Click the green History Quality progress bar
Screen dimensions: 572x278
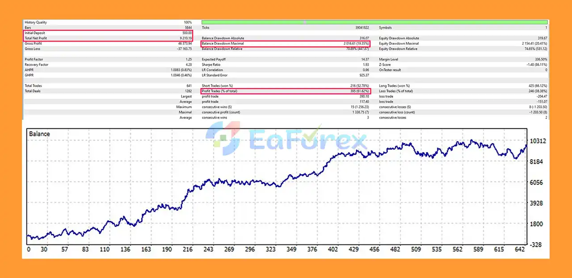tap(374, 22)
